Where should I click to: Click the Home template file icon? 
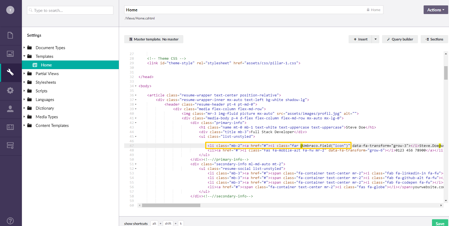point(35,65)
